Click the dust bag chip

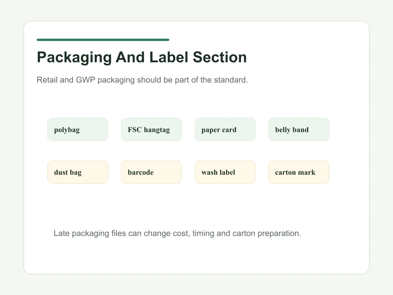click(x=78, y=172)
